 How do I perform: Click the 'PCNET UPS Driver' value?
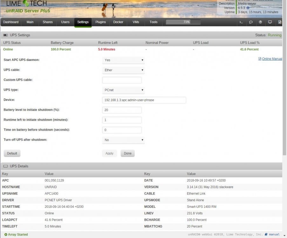tap(58, 200)
